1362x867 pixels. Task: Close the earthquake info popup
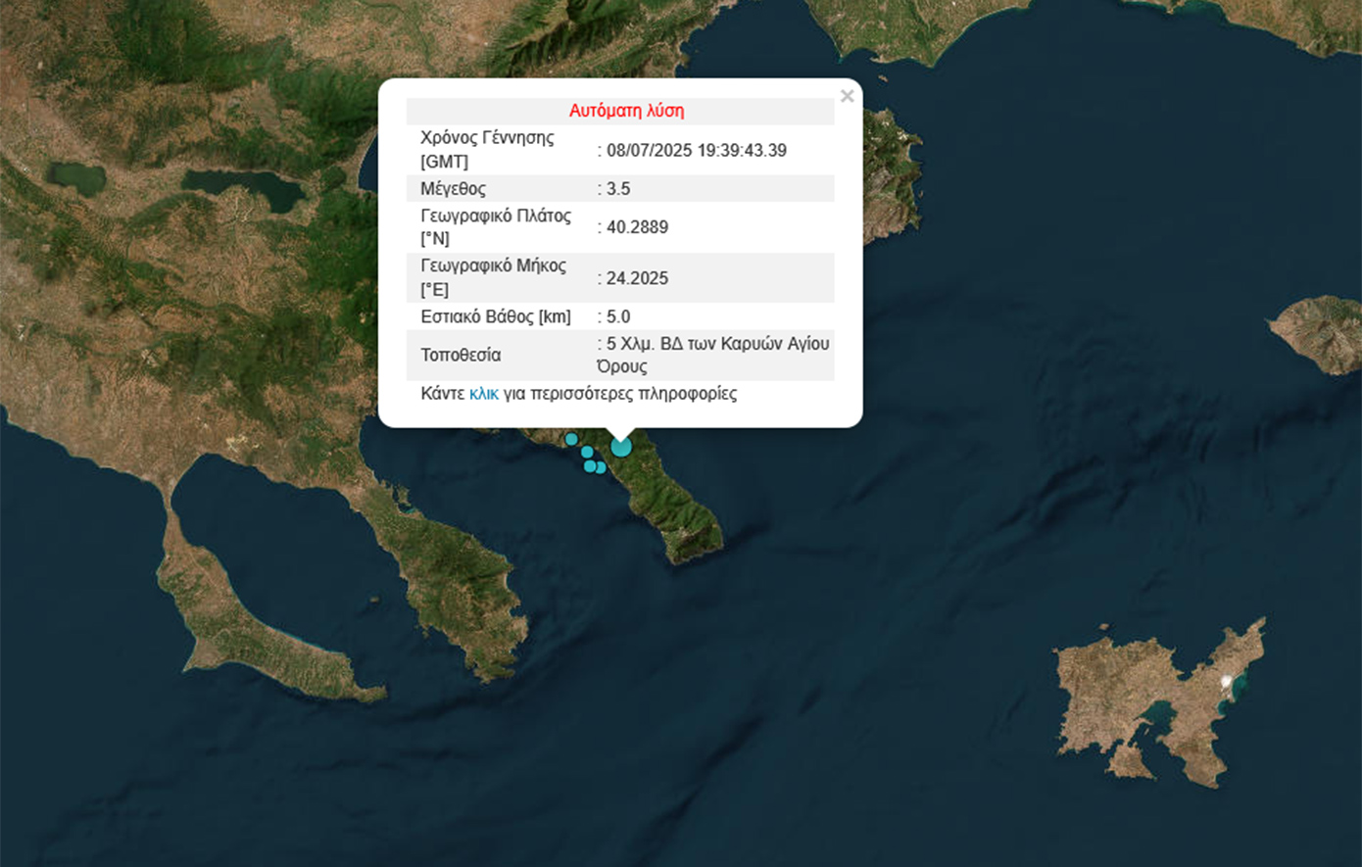(847, 96)
